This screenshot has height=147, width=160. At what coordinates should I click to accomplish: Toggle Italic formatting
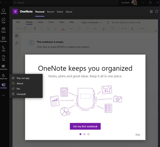coord(42,29)
